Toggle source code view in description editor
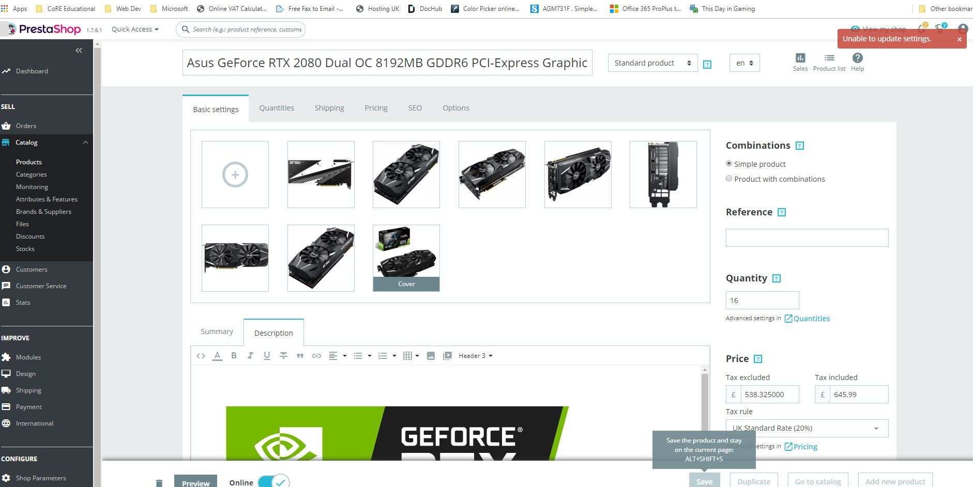The height and width of the screenshot is (487, 973). [201, 356]
